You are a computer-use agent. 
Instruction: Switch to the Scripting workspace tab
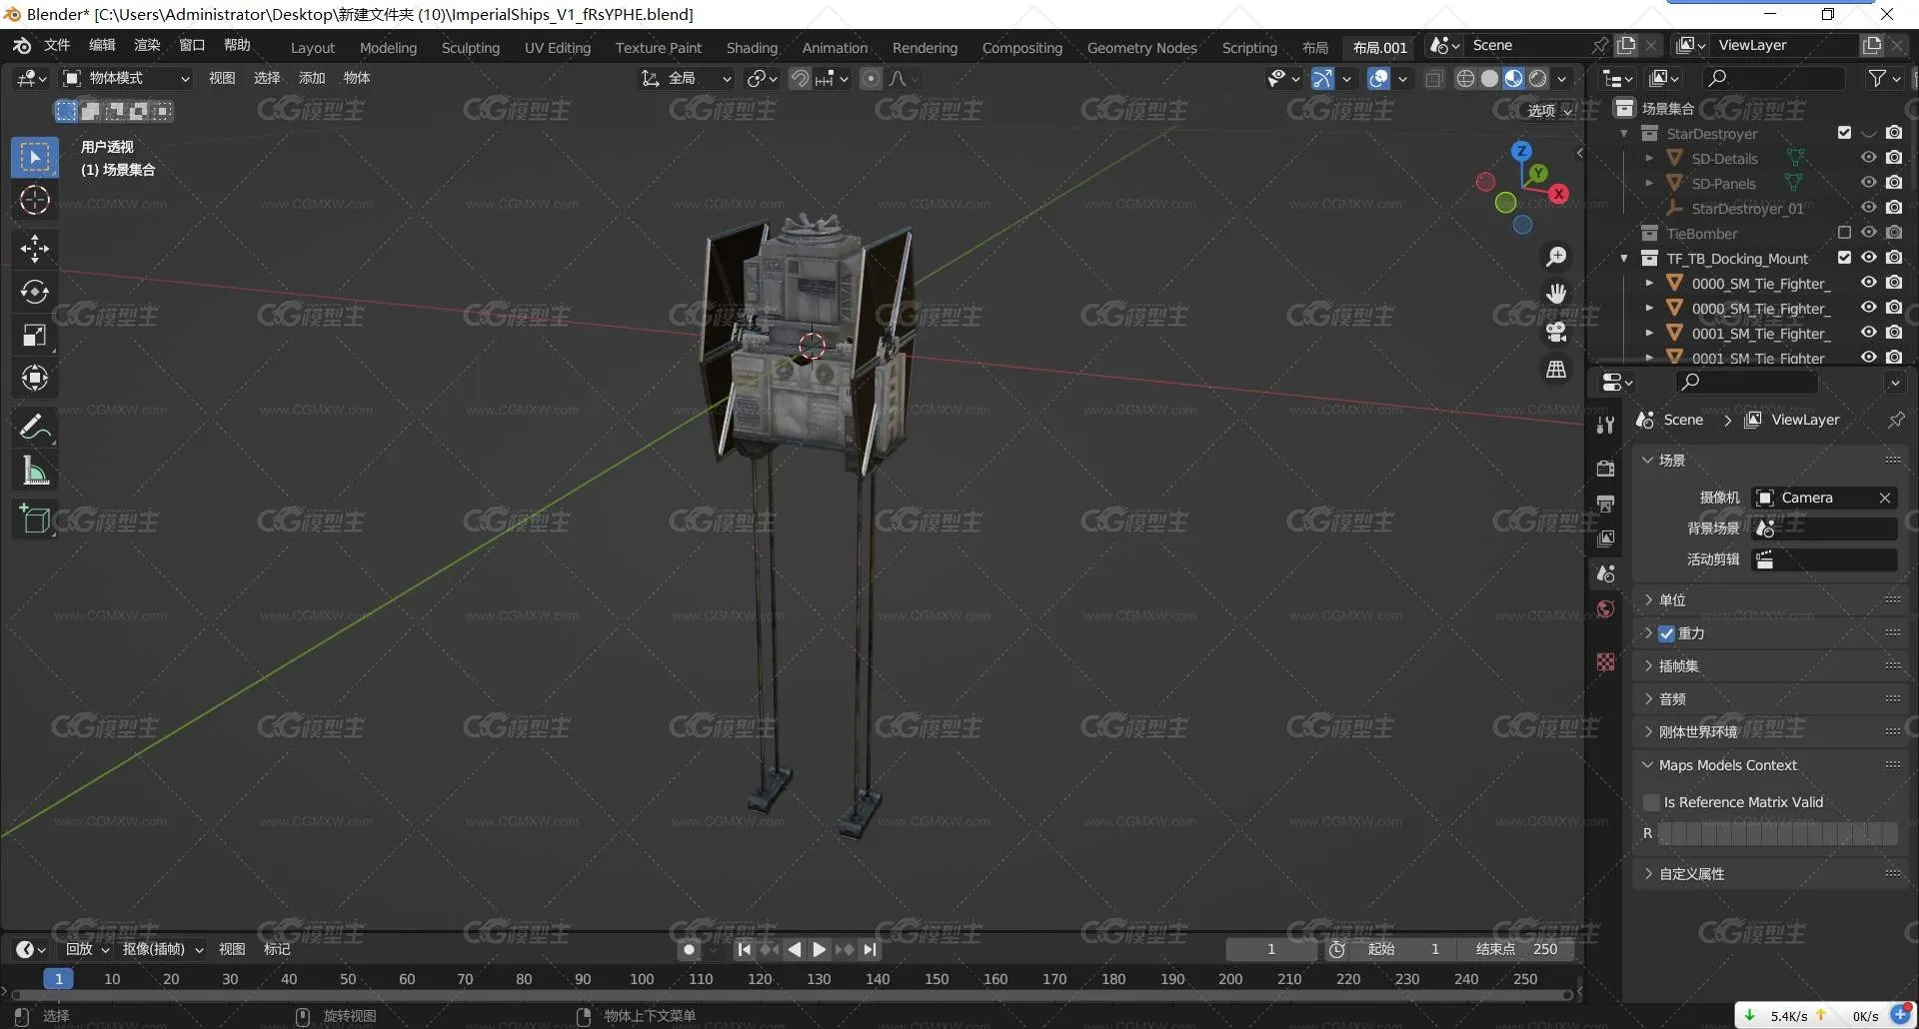(1249, 47)
